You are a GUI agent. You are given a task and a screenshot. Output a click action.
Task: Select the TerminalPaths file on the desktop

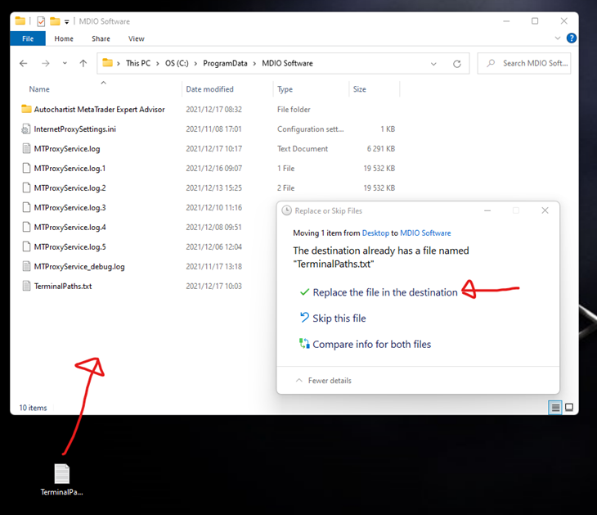pos(61,480)
